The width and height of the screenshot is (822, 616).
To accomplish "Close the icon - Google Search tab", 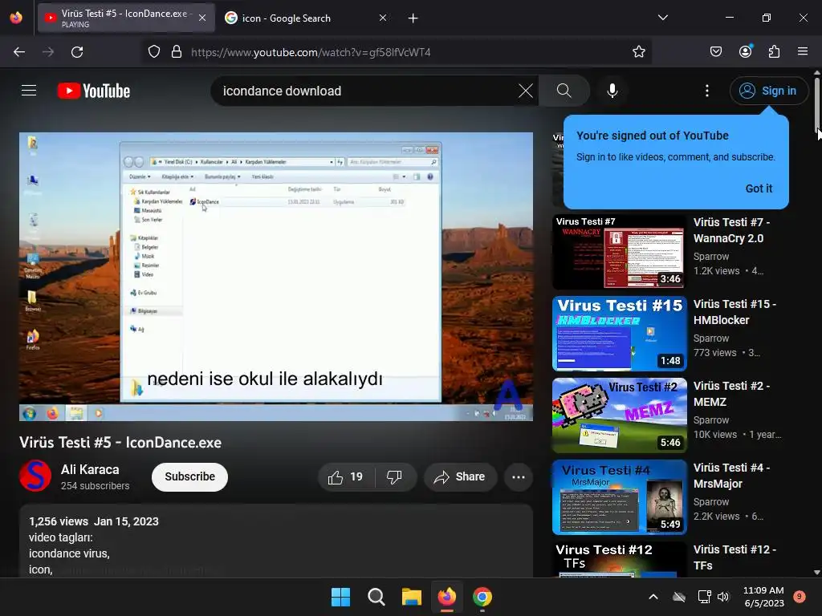I will (383, 18).
